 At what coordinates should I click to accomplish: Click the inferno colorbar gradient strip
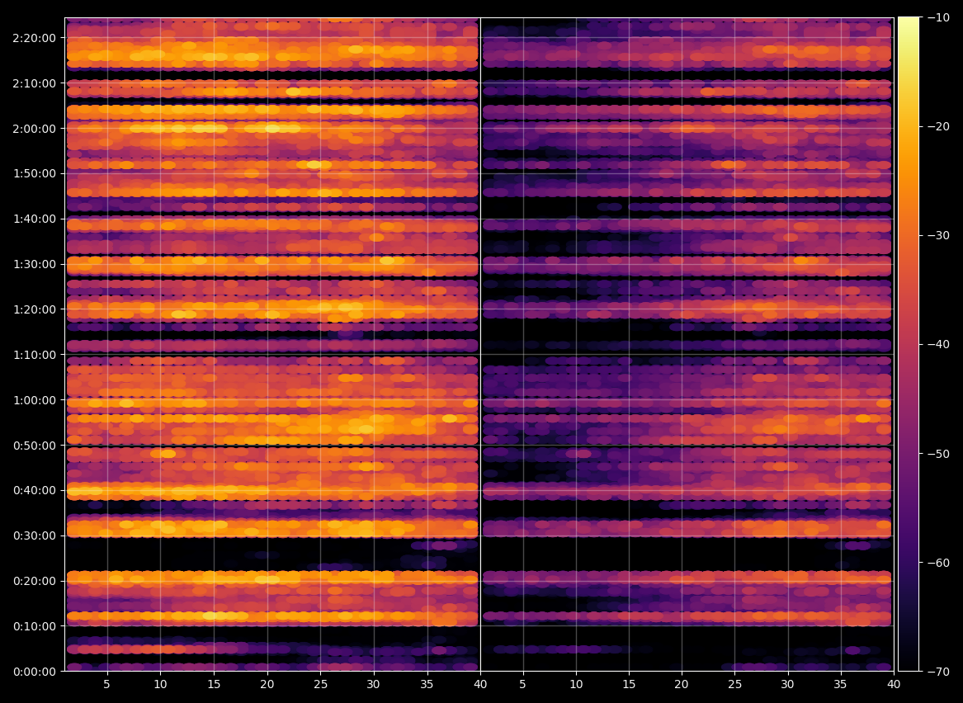909,344
